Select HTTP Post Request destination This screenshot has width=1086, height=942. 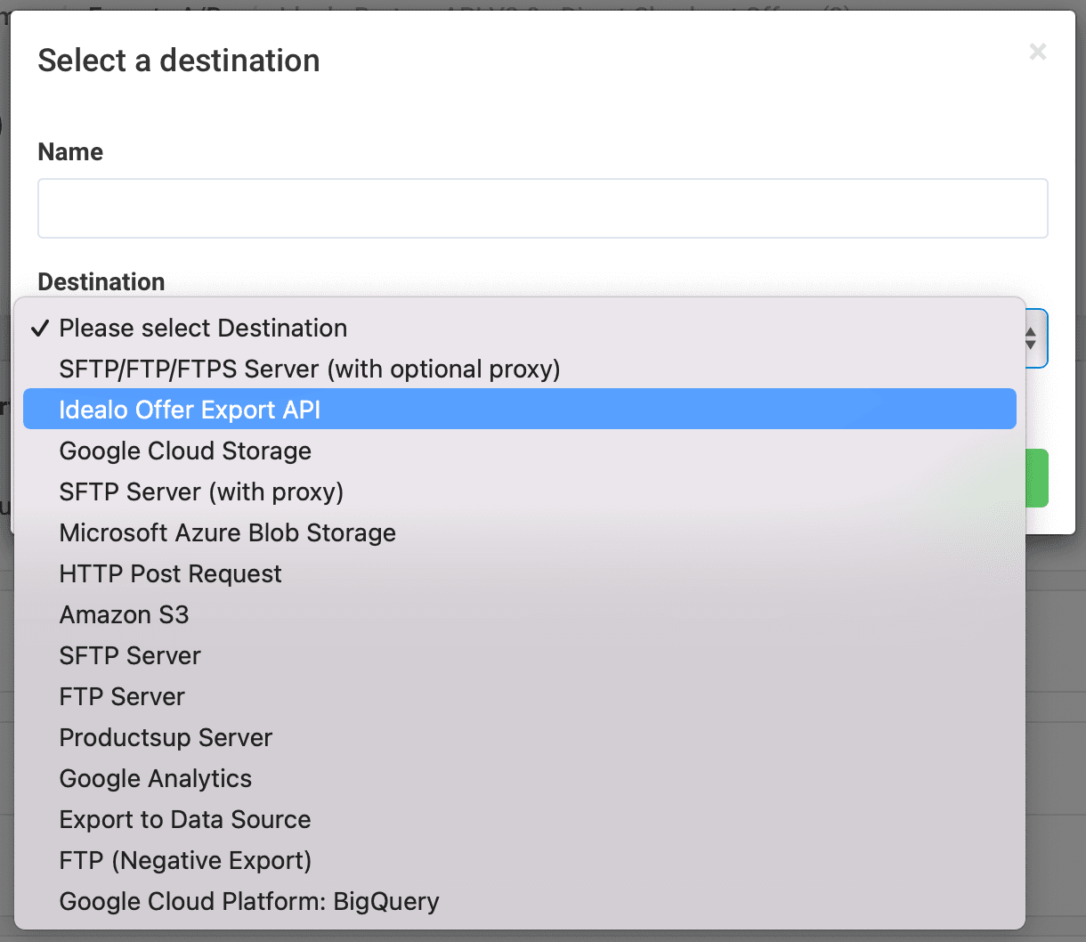(170, 574)
